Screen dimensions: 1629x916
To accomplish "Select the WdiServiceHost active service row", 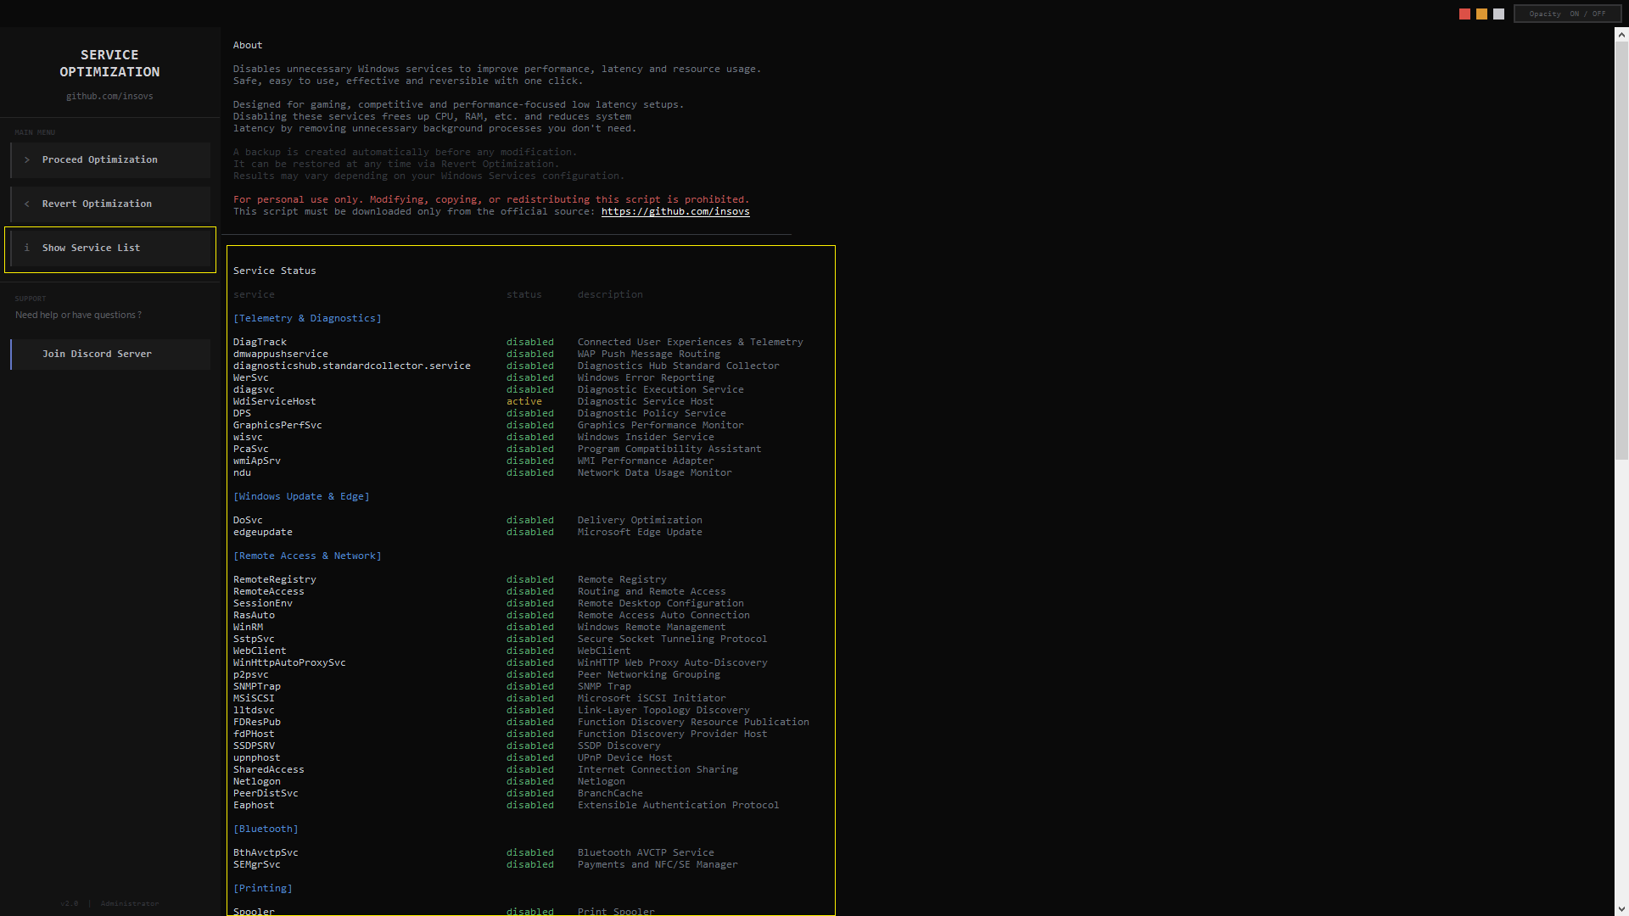I will [x=274, y=402].
